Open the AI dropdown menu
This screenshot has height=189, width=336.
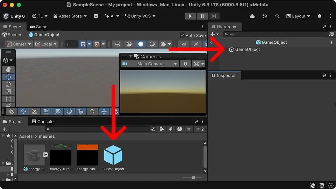click(x=112, y=16)
